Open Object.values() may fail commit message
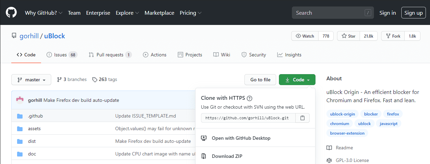Screen dimensions: 430x164 click(155, 128)
